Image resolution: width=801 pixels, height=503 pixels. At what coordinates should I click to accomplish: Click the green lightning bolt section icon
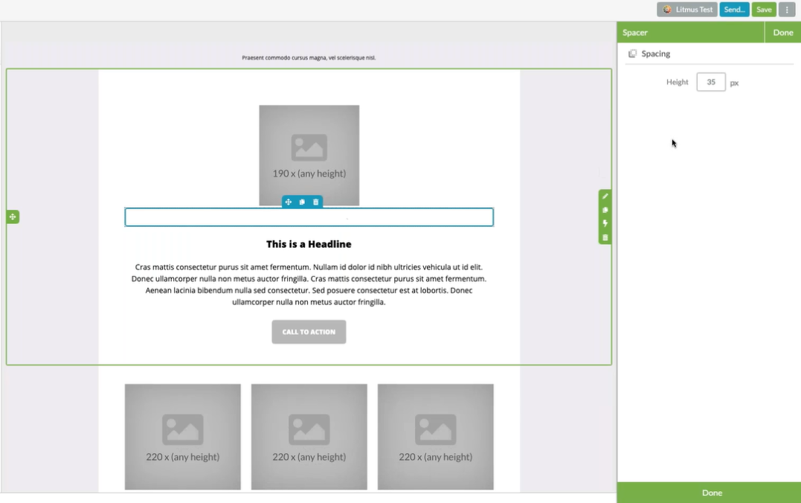click(605, 223)
